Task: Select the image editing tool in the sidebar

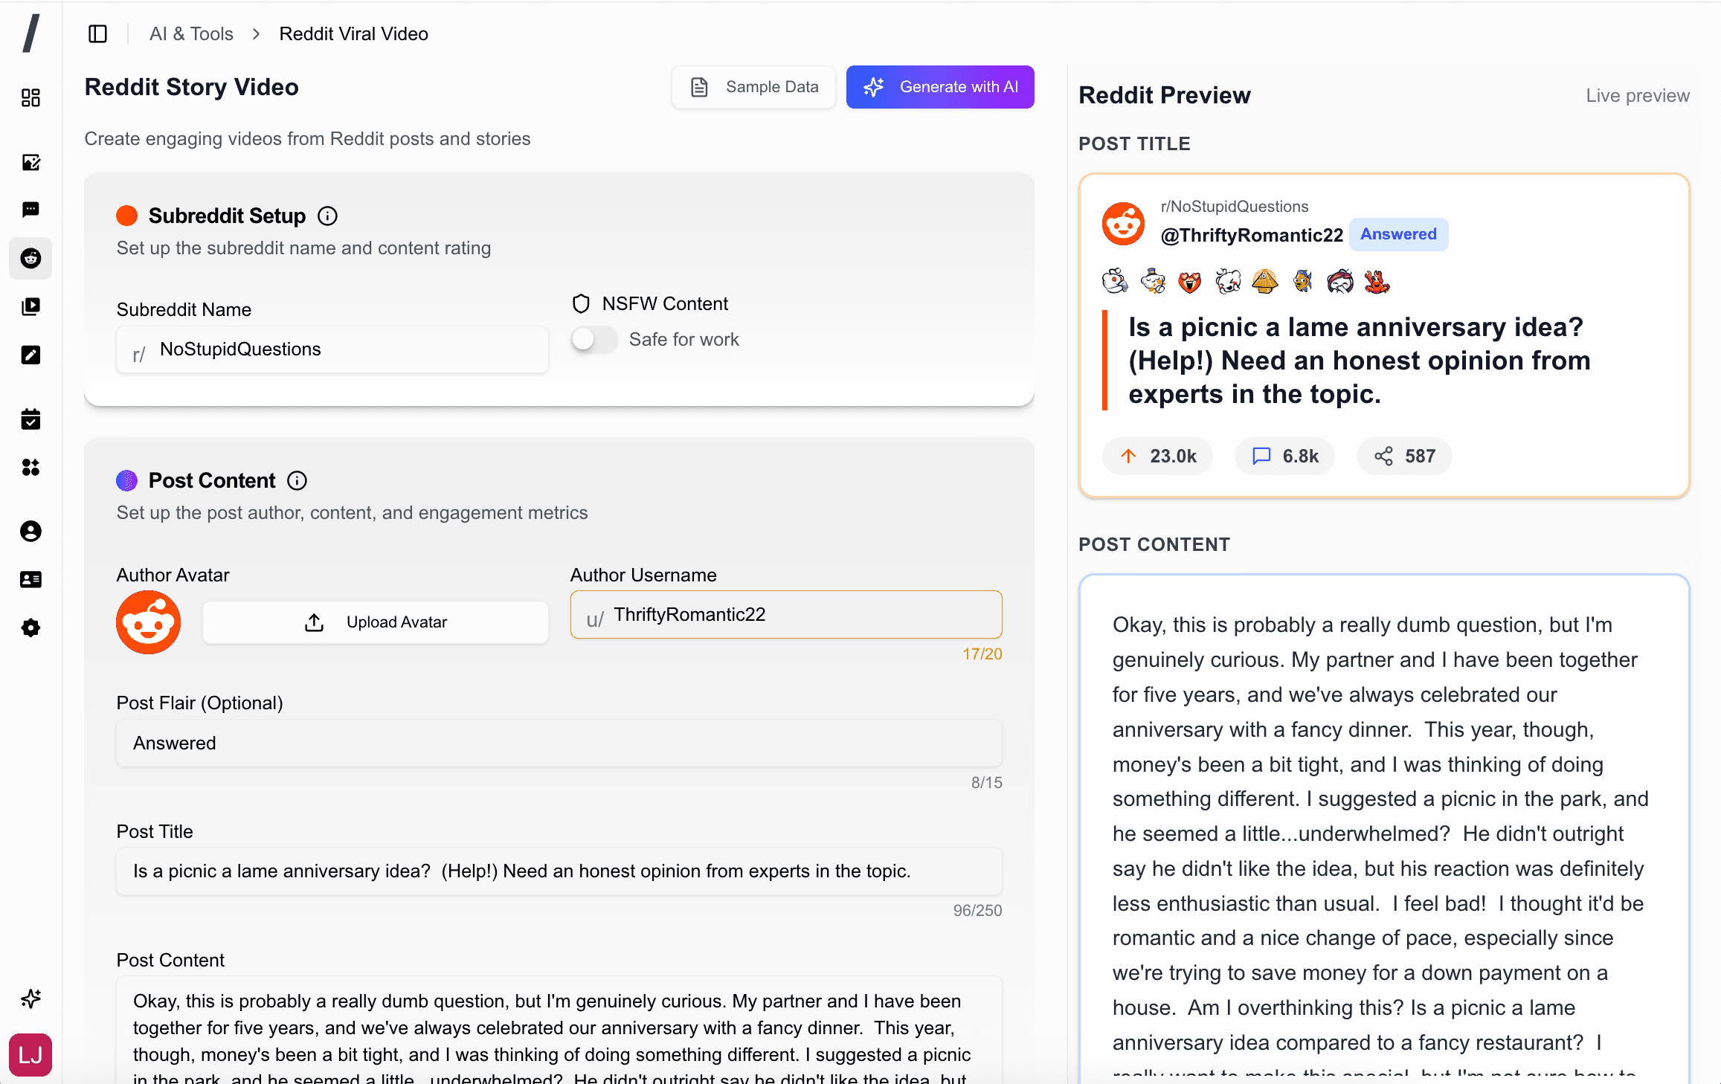Action: click(30, 163)
